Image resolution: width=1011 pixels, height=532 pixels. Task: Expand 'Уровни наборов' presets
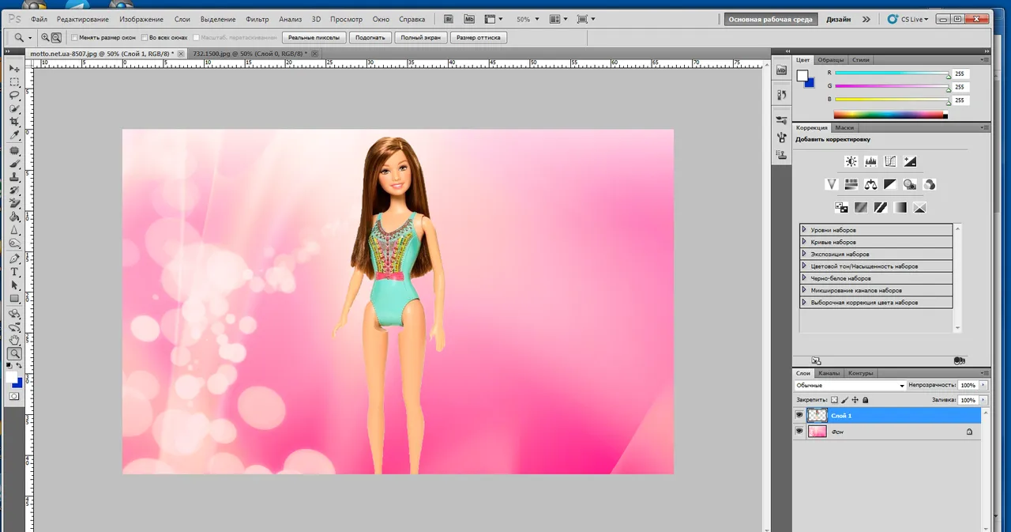[804, 229]
